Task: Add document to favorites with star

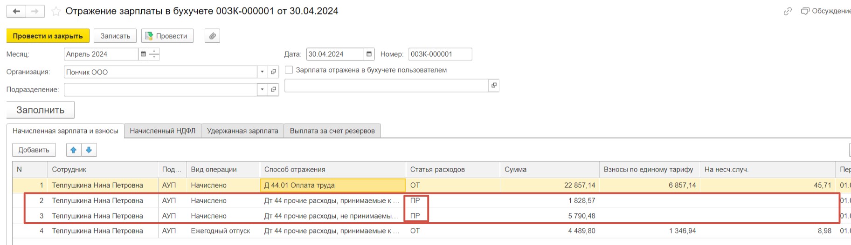Action: (x=56, y=12)
